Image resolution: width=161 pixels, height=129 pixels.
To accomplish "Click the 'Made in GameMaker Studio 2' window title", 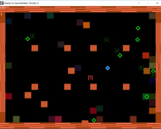I will point(21,3).
